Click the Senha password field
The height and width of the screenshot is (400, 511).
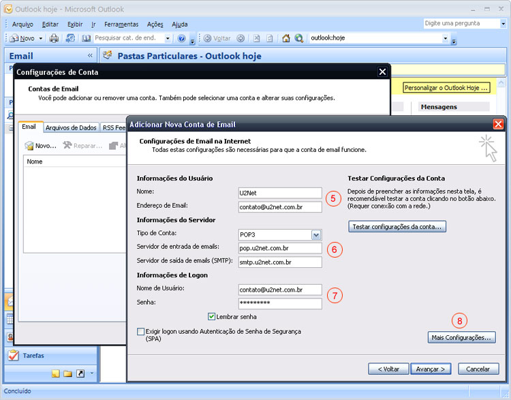click(x=279, y=303)
